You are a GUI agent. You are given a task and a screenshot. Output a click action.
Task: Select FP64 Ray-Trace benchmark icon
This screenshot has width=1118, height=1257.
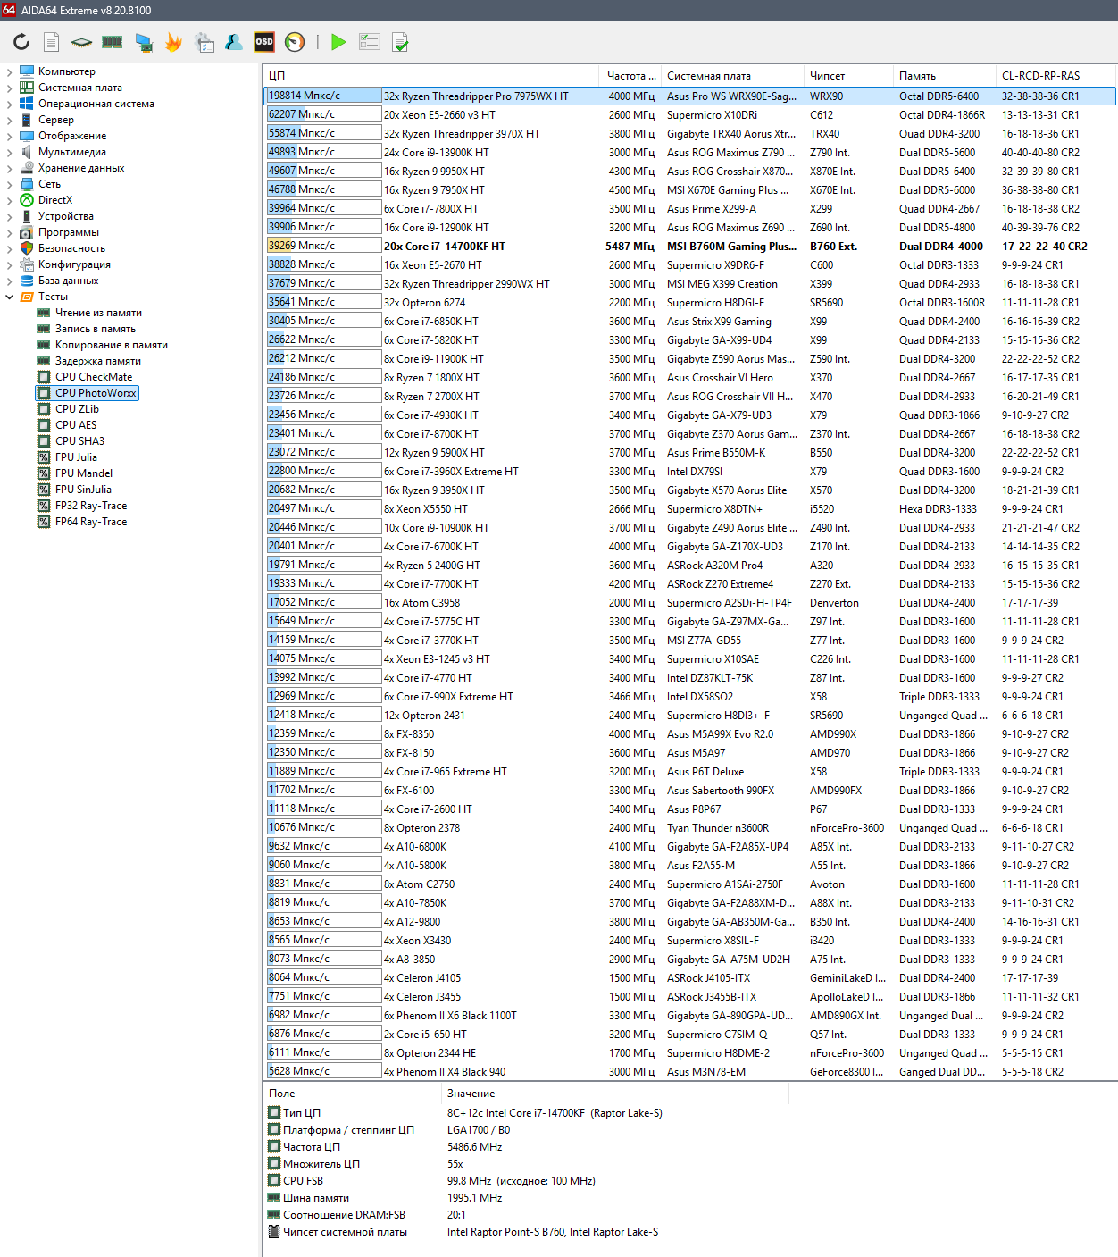pos(43,522)
